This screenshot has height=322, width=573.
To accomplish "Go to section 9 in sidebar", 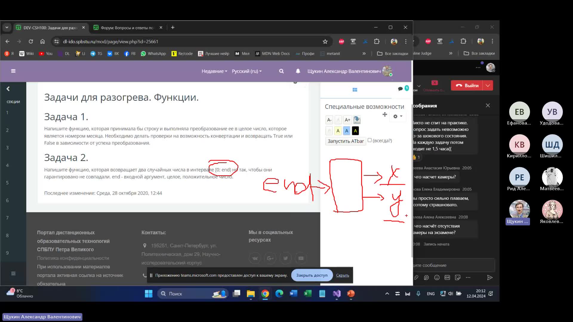I will coord(7,253).
